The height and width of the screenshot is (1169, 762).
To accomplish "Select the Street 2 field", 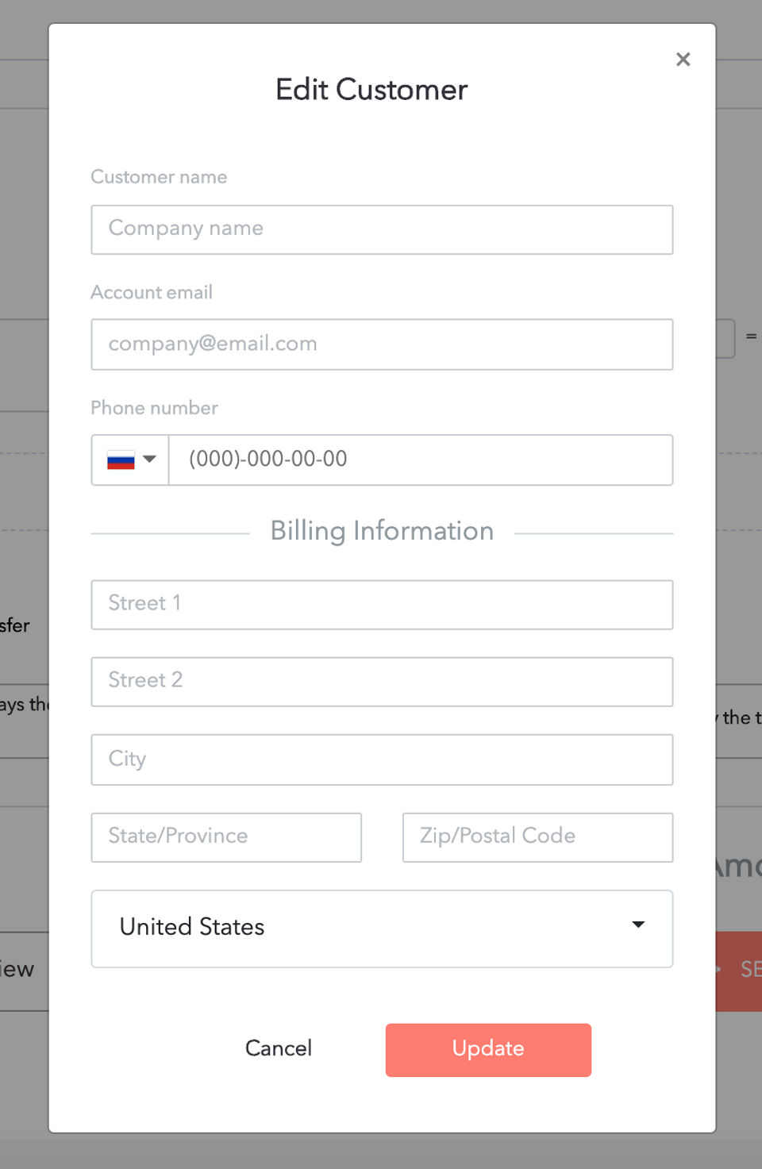I will pos(382,682).
